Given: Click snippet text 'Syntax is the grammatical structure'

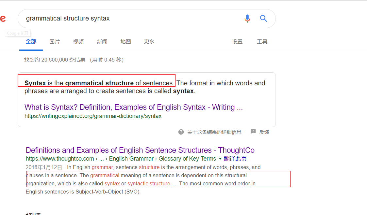Looking at the screenshot, I should (x=79, y=83).
